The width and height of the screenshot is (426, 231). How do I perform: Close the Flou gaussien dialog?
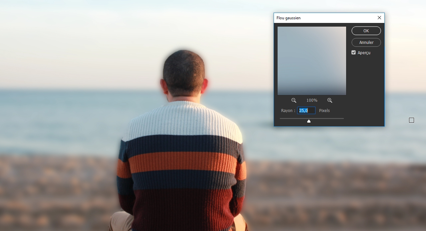coord(379,18)
